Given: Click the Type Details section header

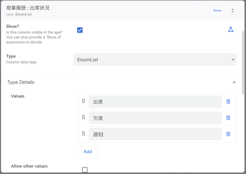Looking at the screenshot, I should click(21, 82).
